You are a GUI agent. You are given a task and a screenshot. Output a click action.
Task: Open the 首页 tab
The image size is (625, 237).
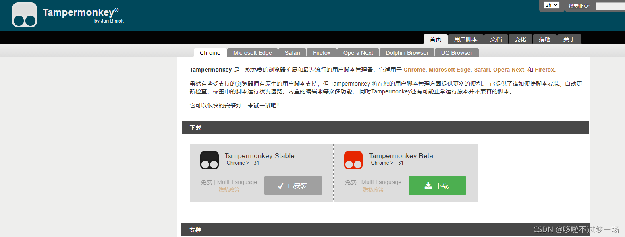click(x=435, y=39)
